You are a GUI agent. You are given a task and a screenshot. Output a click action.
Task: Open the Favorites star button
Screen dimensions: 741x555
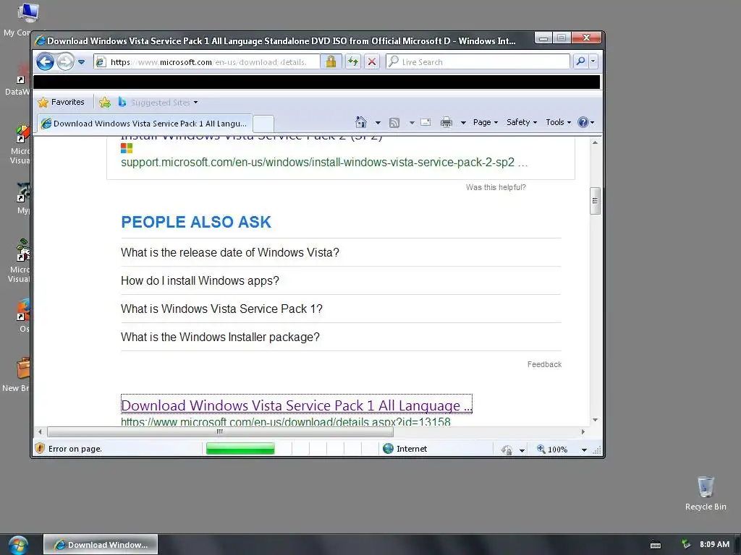click(x=61, y=102)
